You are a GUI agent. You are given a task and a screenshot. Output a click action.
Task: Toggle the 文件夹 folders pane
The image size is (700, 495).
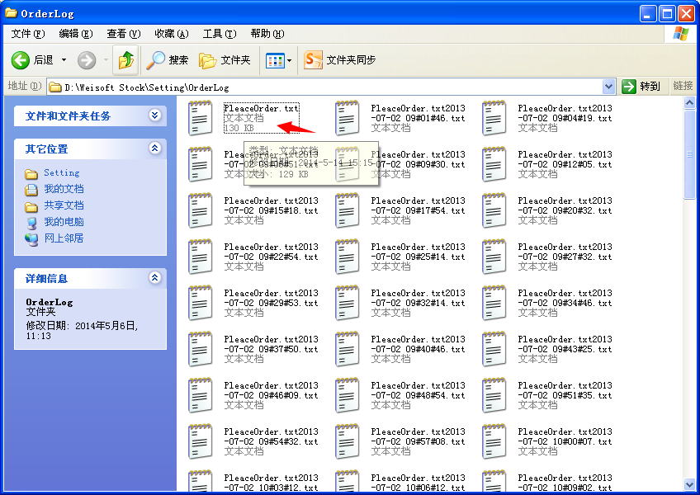[225, 59]
